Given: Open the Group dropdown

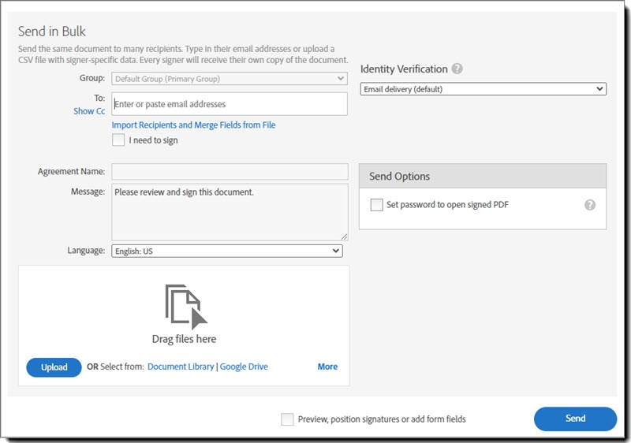Looking at the screenshot, I should (x=230, y=79).
